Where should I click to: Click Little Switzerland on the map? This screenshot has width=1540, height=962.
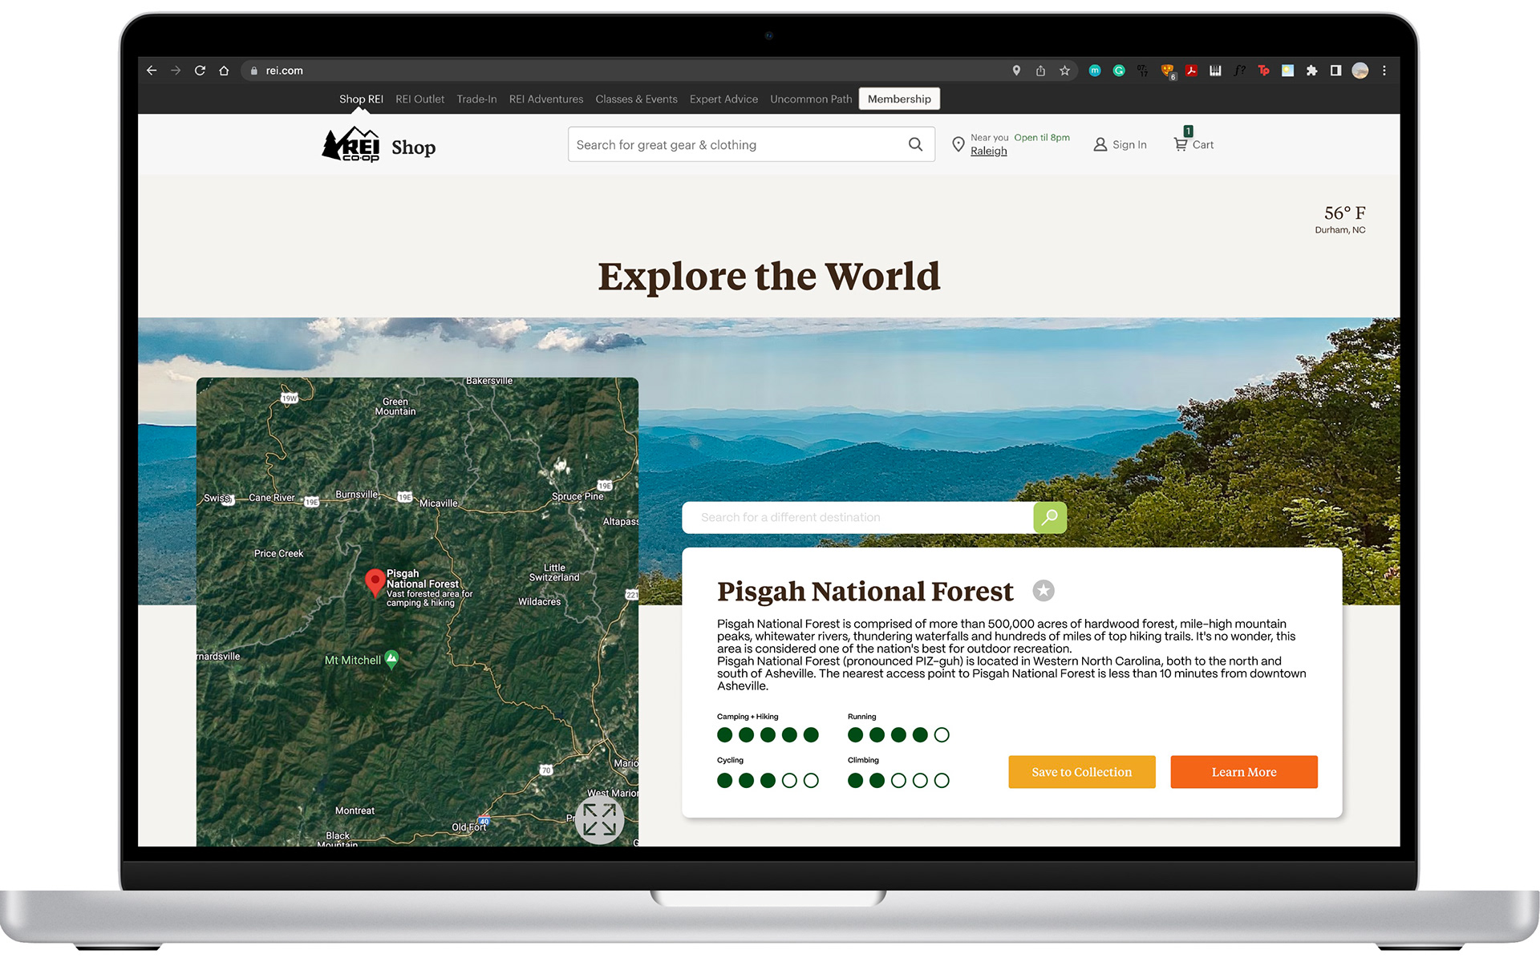pyautogui.click(x=554, y=572)
